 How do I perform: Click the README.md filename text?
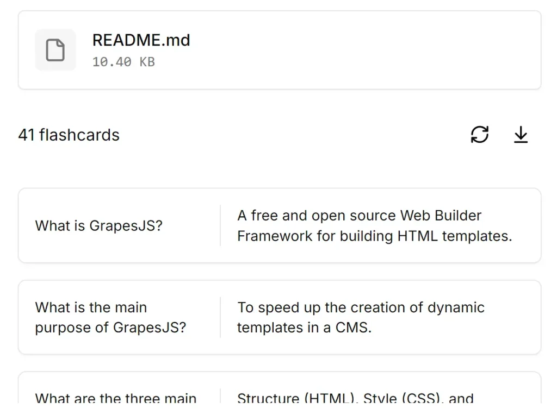141,40
